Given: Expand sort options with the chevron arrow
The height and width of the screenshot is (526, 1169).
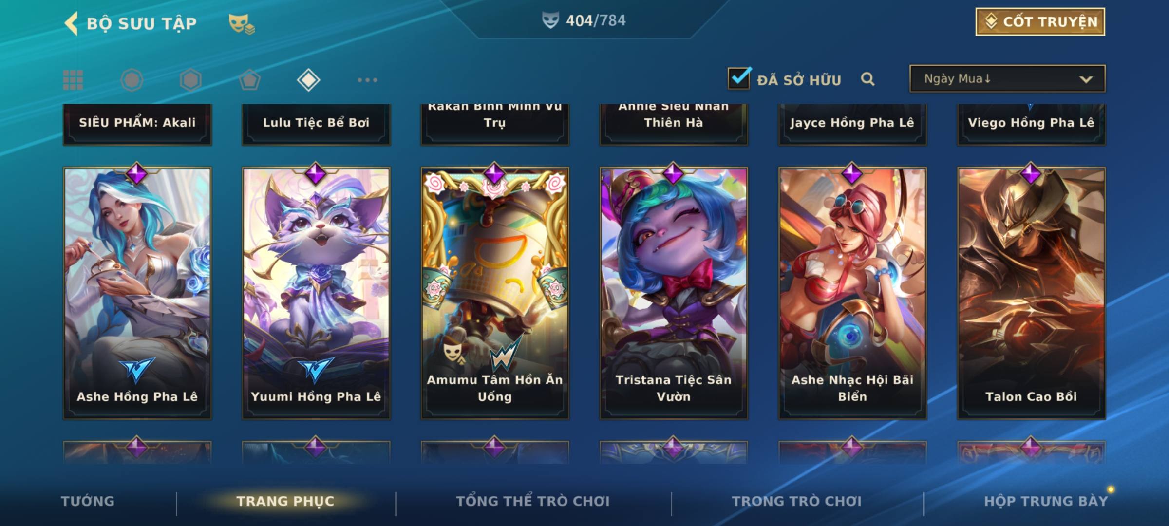Looking at the screenshot, I should point(1086,79).
